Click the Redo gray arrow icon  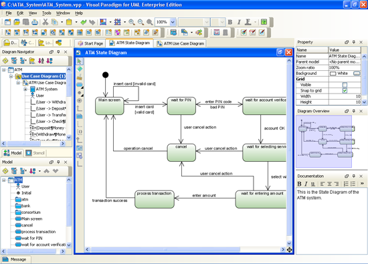[92, 22]
